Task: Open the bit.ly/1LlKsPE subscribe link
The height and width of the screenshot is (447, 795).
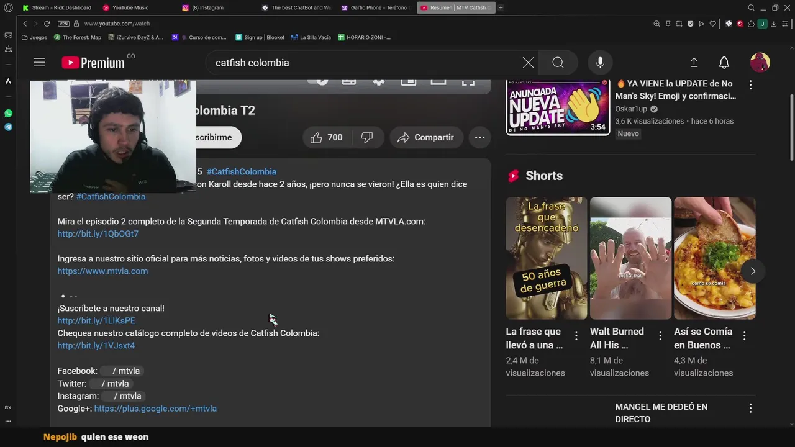Action: click(96, 320)
